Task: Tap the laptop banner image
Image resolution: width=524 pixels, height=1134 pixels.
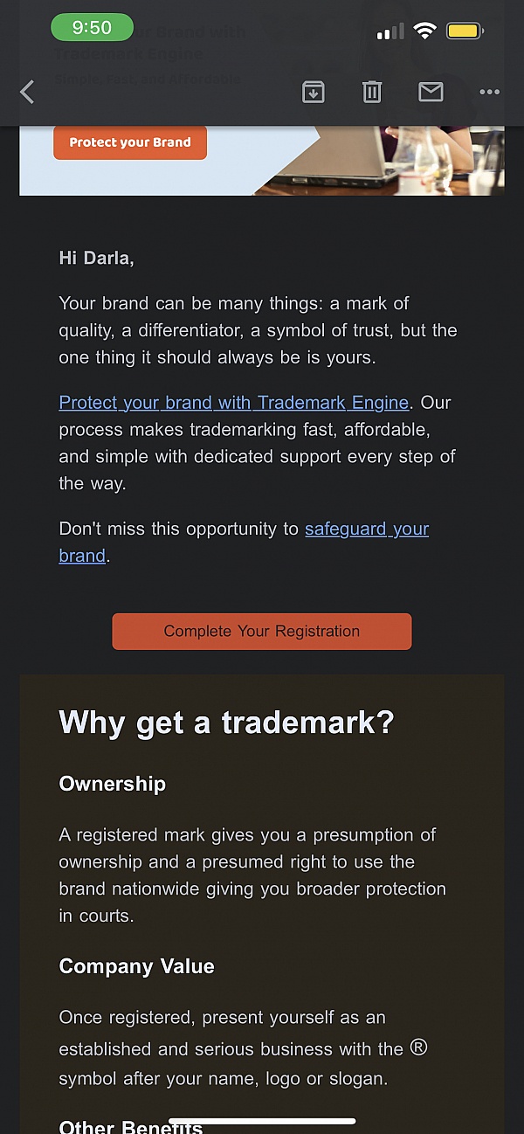Action: [384, 162]
